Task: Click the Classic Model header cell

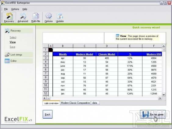Action: point(107,54)
